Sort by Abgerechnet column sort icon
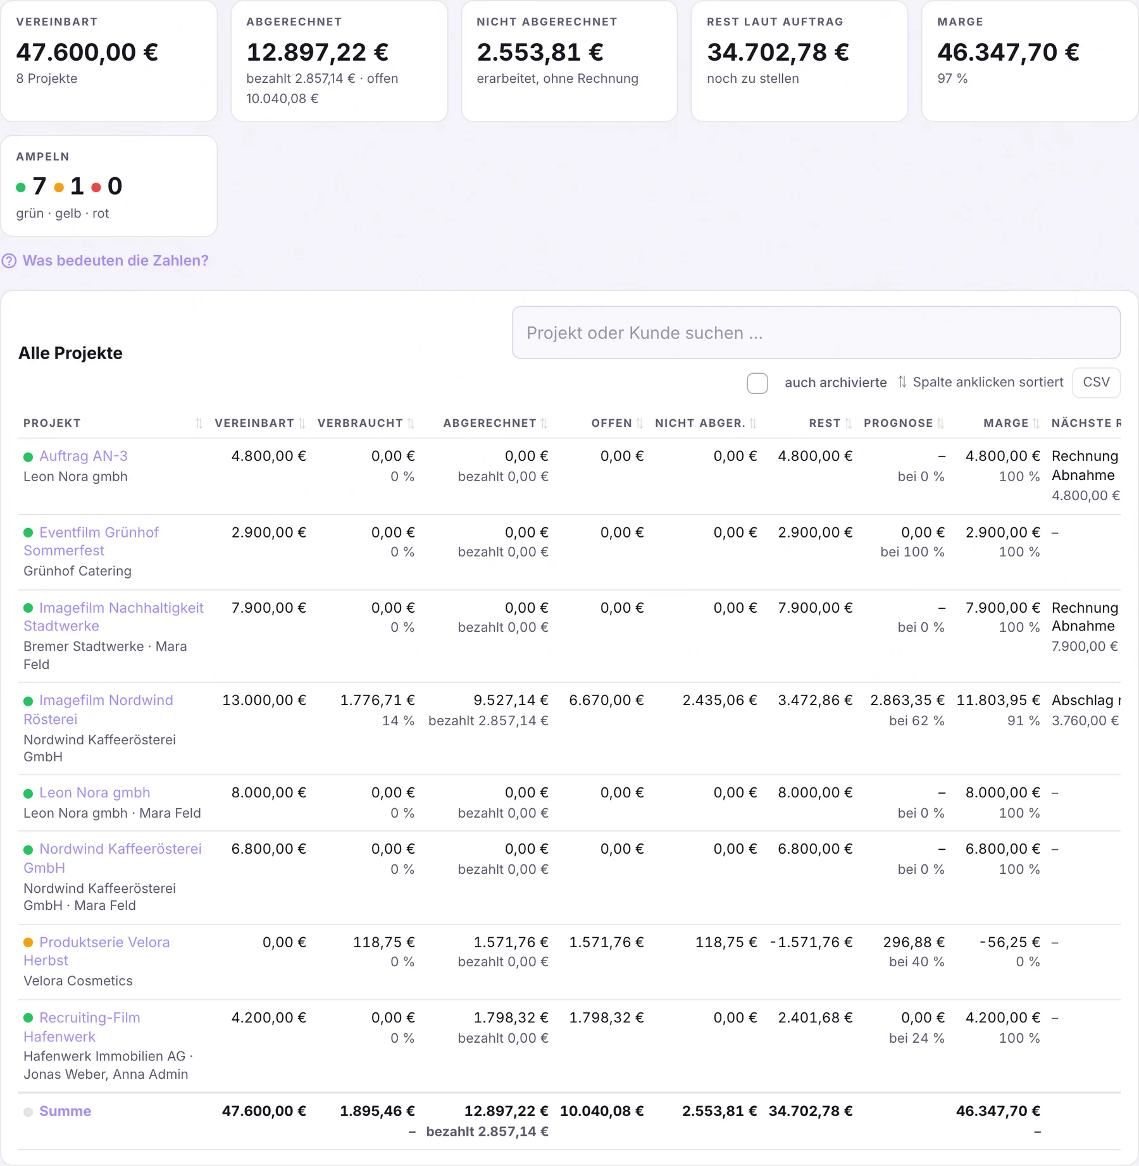The height and width of the screenshot is (1166, 1139). point(544,423)
